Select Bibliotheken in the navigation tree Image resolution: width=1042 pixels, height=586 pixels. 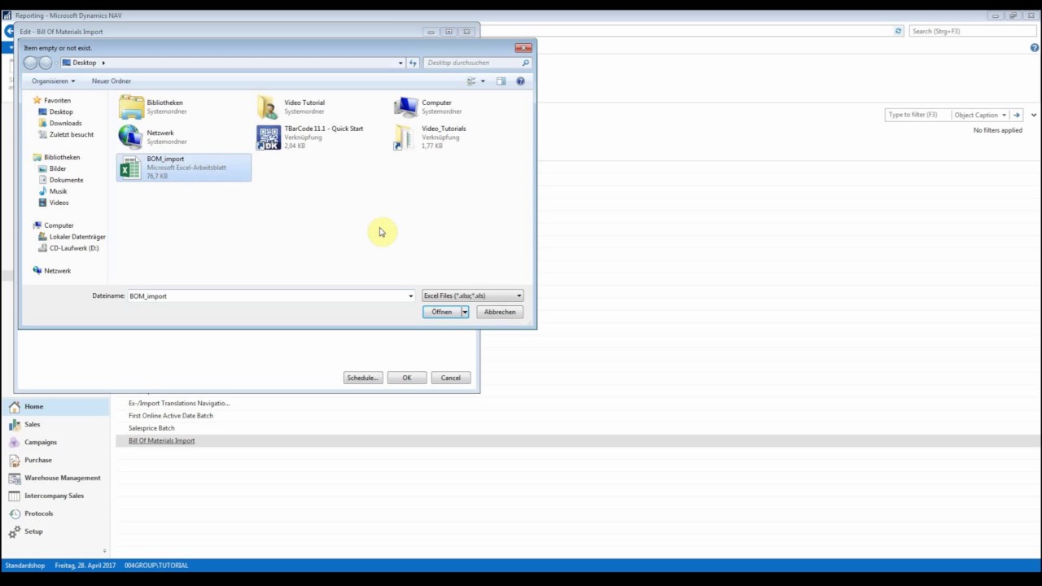click(62, 157)
